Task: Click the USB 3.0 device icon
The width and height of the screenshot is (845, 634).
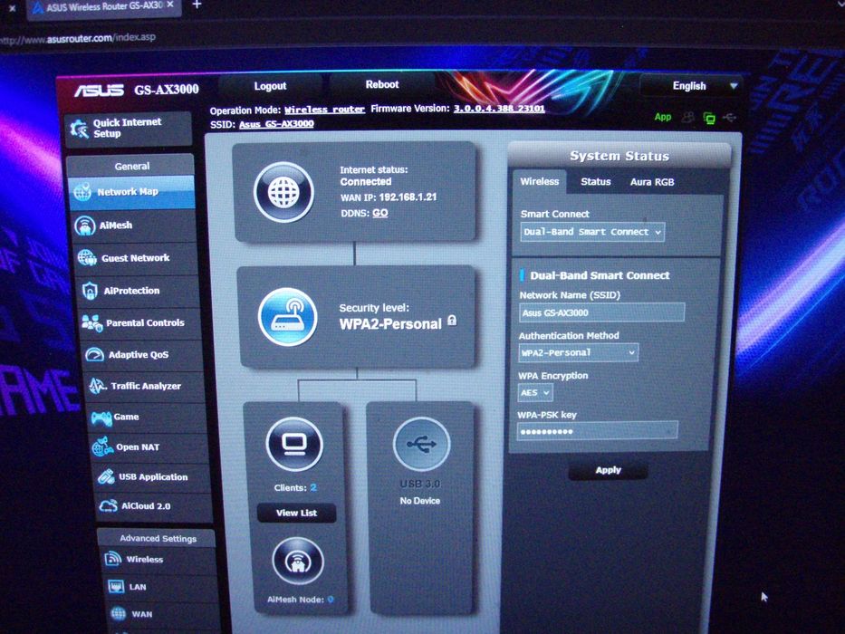Action: (421, 444)
